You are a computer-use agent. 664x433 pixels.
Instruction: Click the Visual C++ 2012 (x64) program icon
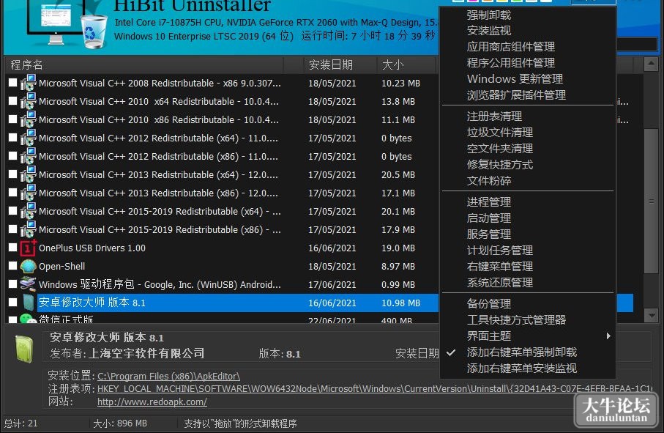(29, 138)
